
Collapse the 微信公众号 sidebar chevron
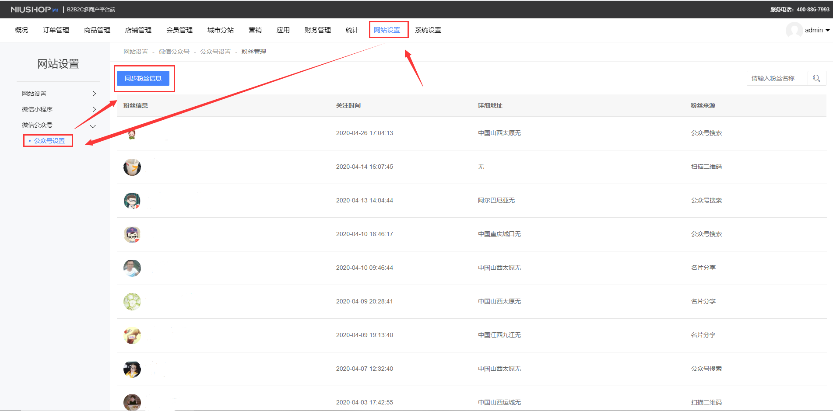[x=93, y=126]
